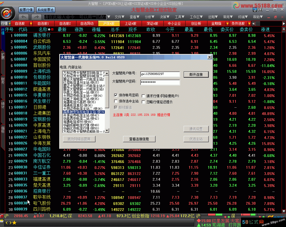Go forward with the right arrow button

(37, 17)
